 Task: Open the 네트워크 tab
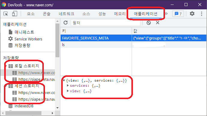click(x=66, y=14)
